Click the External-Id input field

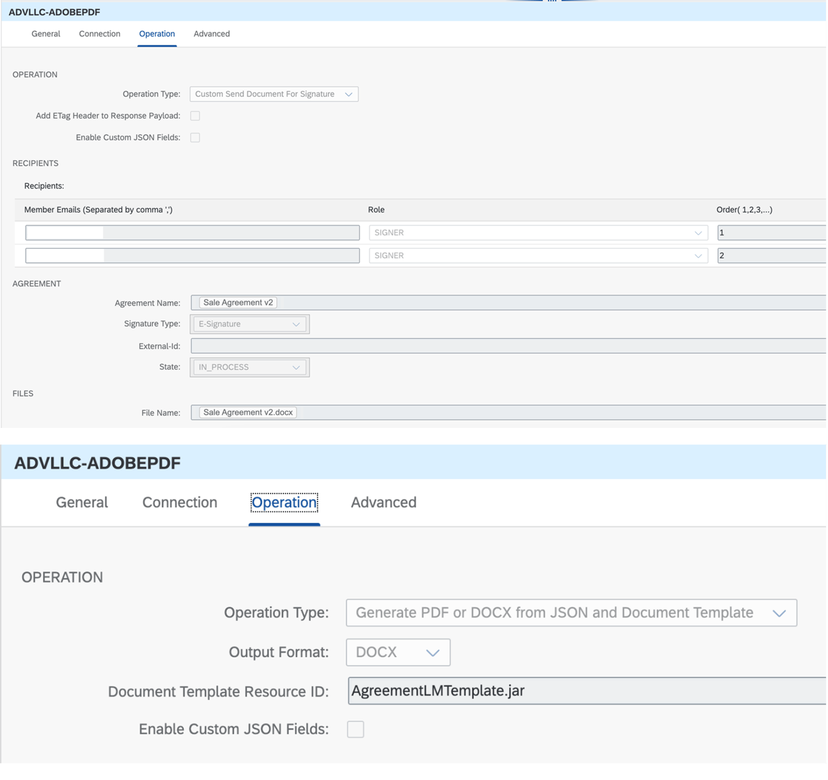coord(507,345)
